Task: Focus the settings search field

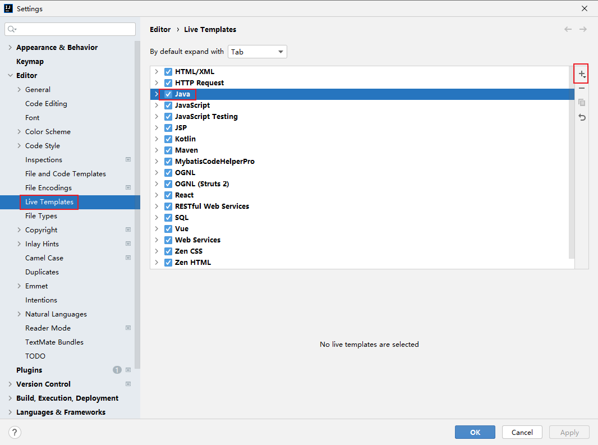Action: 70,29
